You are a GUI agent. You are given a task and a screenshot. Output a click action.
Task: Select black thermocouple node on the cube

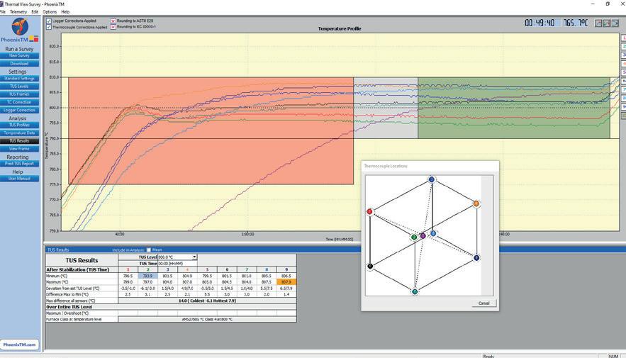point(370,267)
